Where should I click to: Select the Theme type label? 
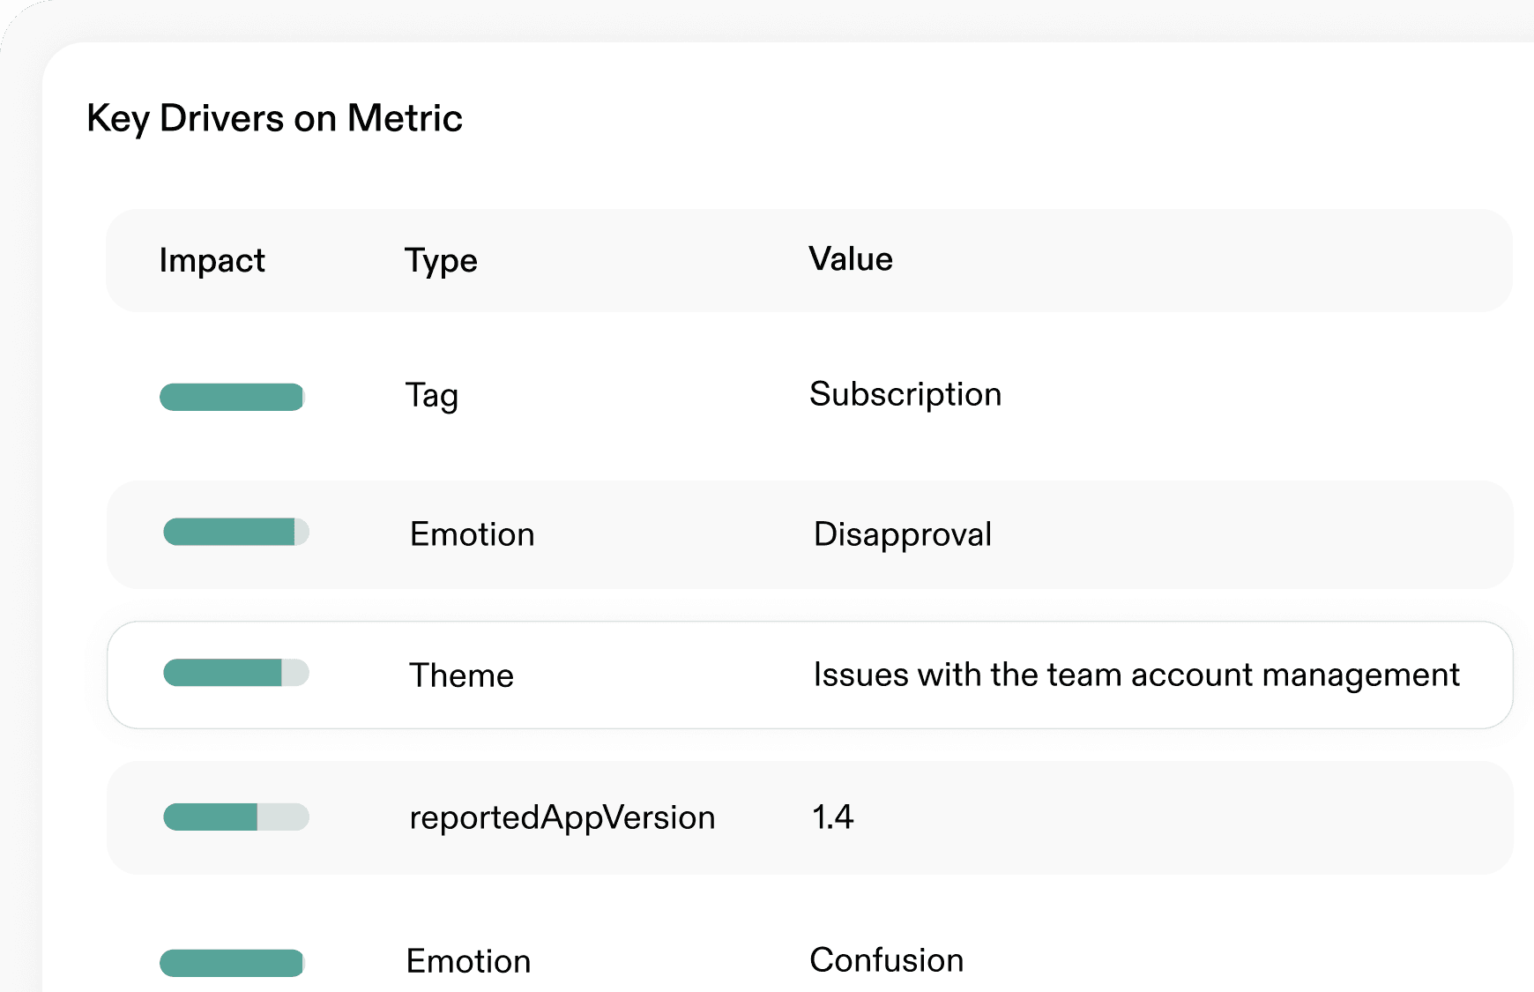pos(461,675)
